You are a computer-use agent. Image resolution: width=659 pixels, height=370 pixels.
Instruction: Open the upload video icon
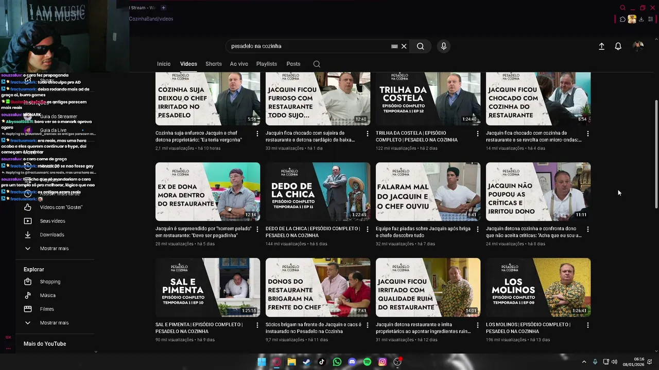[601, 46]
